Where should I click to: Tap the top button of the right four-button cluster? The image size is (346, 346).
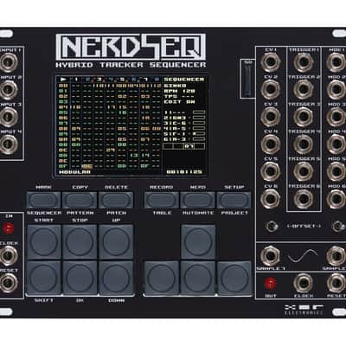(198, 242)
